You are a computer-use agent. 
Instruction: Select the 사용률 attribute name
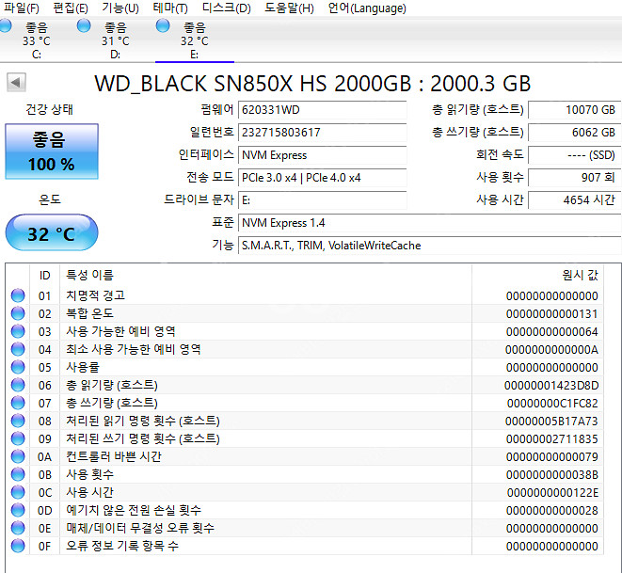pyautogui.click(x=83, y=367)
